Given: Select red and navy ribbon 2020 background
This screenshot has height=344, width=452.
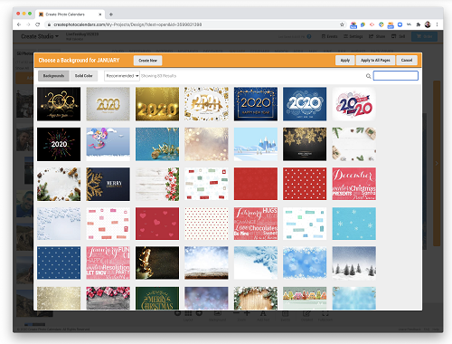Looking at the screenshot, I should point(354,104).
